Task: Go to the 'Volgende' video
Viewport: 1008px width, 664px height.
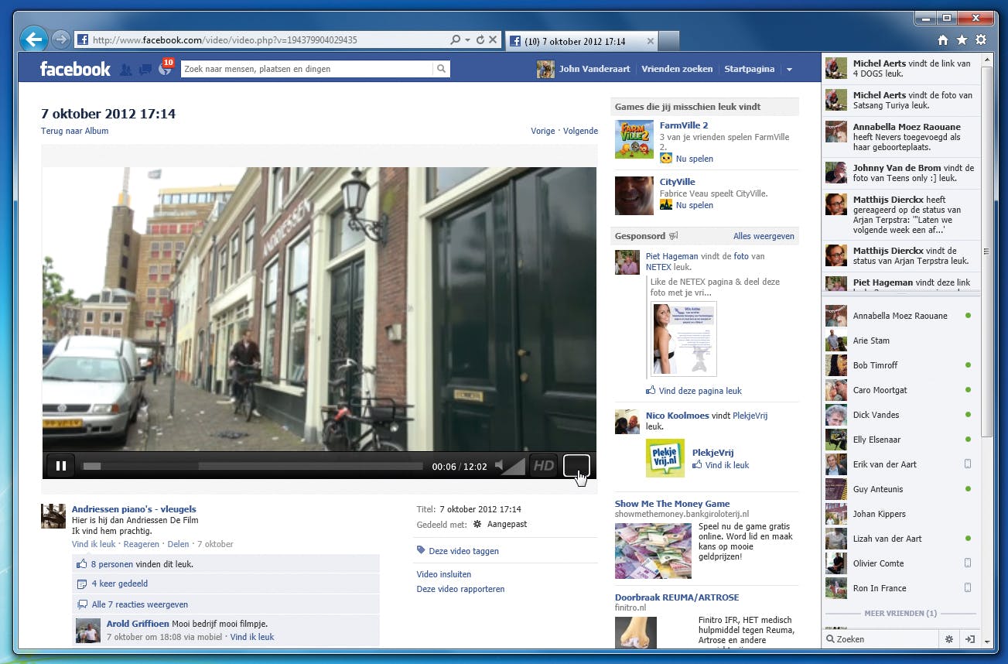Action: [x=580, y=131]
